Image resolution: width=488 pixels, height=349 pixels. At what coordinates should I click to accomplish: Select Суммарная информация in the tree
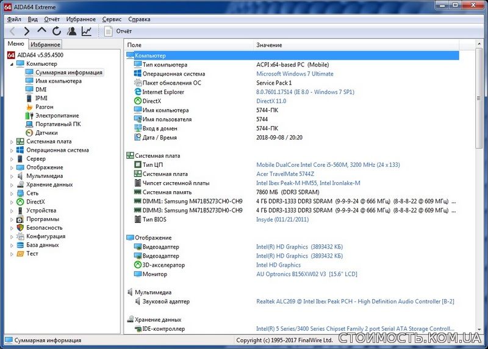click(69, 72)
